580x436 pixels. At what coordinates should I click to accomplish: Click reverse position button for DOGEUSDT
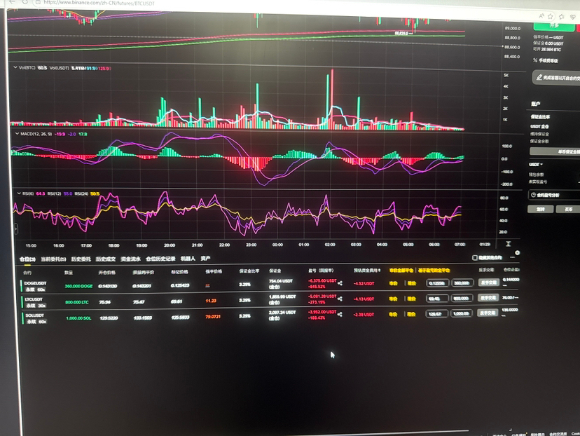point(488,282)
